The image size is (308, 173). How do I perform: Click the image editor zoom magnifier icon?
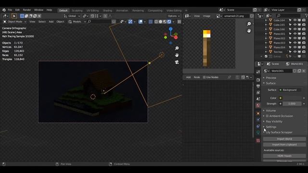point(249,24)
